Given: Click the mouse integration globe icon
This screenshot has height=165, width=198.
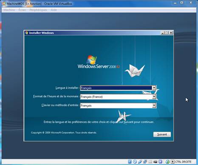Looking at the screenshot, I should pos(167,162).
